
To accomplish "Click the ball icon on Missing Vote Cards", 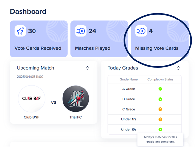I will click(141, 31).
